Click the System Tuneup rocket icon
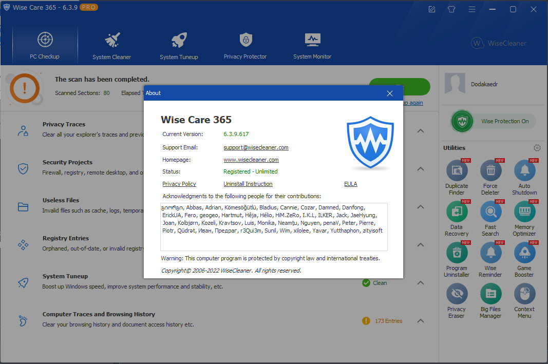This screenshot has width=548, height=364. [23, 282]
